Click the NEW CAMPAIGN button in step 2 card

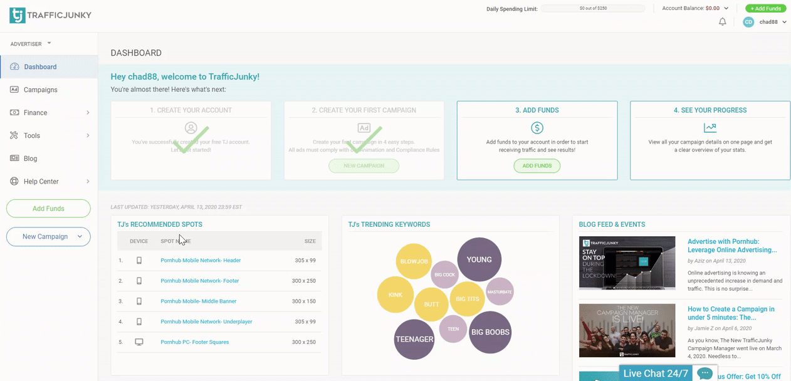(364, 166)
